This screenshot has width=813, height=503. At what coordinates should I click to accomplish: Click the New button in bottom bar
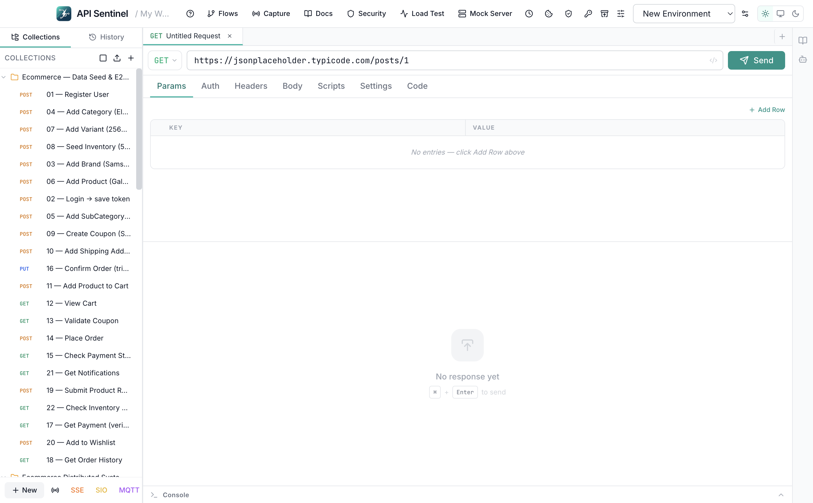click(x=24, y=490)
